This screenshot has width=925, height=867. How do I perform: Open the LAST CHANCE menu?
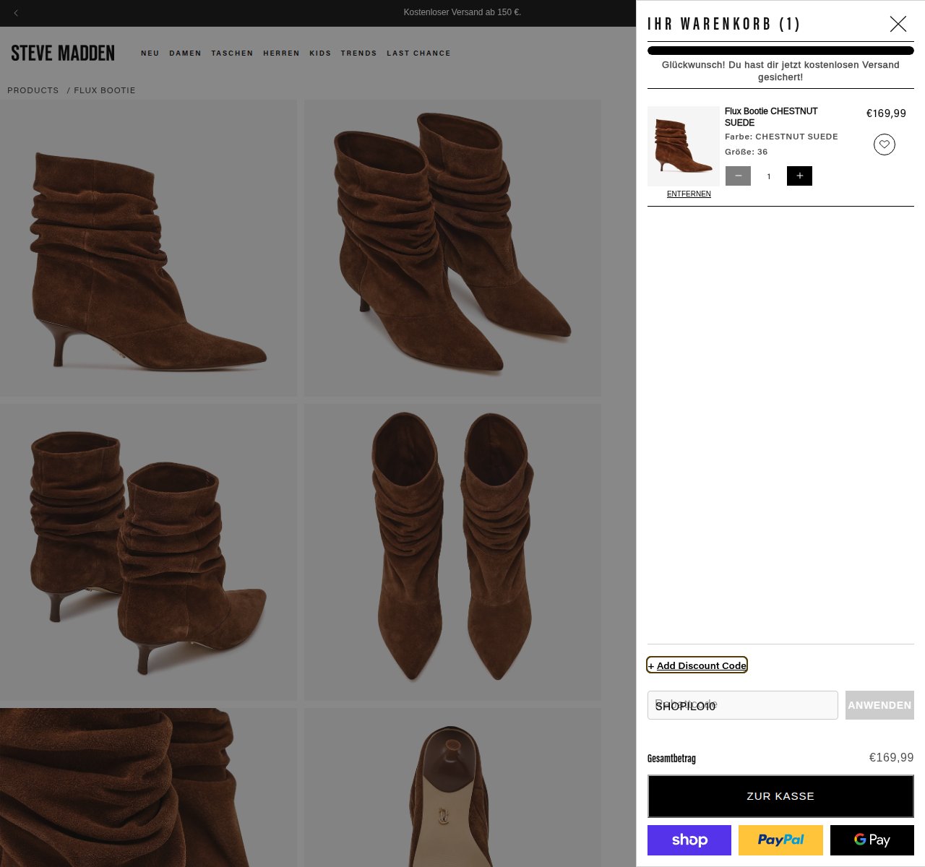pos(418,53)
